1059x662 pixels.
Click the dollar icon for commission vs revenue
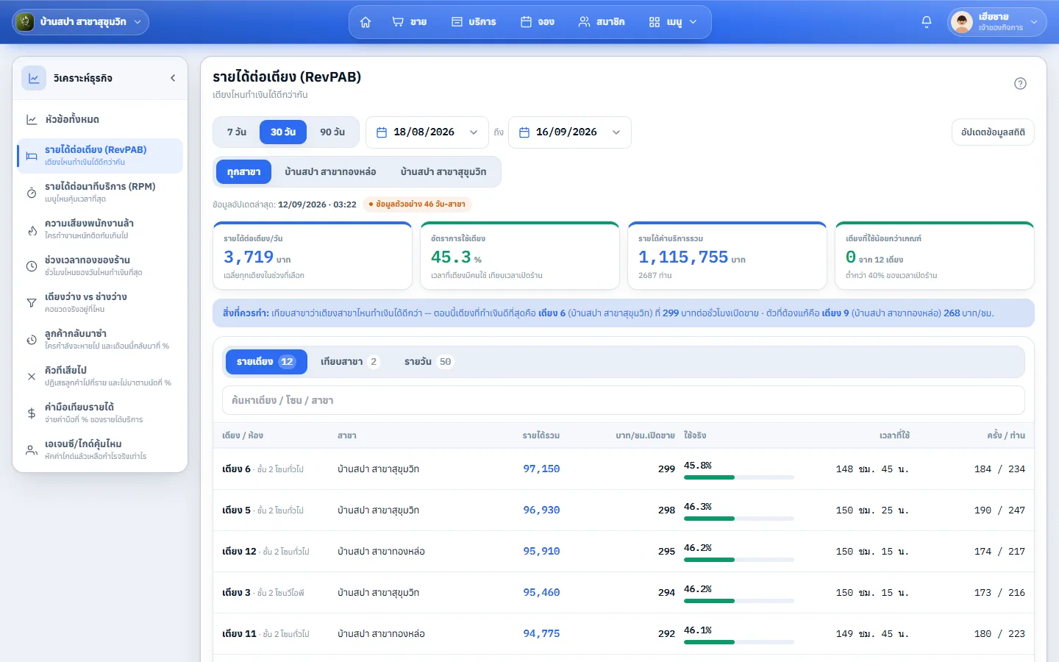32,413
